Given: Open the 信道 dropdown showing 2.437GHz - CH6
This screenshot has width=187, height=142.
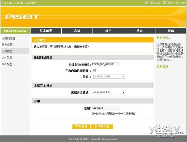Looking at the screenshot, I should (x=108, y=77).
